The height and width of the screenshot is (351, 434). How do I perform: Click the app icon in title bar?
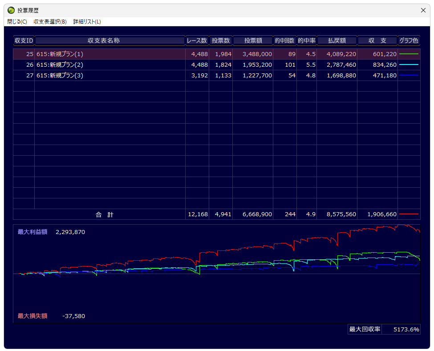point(11,10)
